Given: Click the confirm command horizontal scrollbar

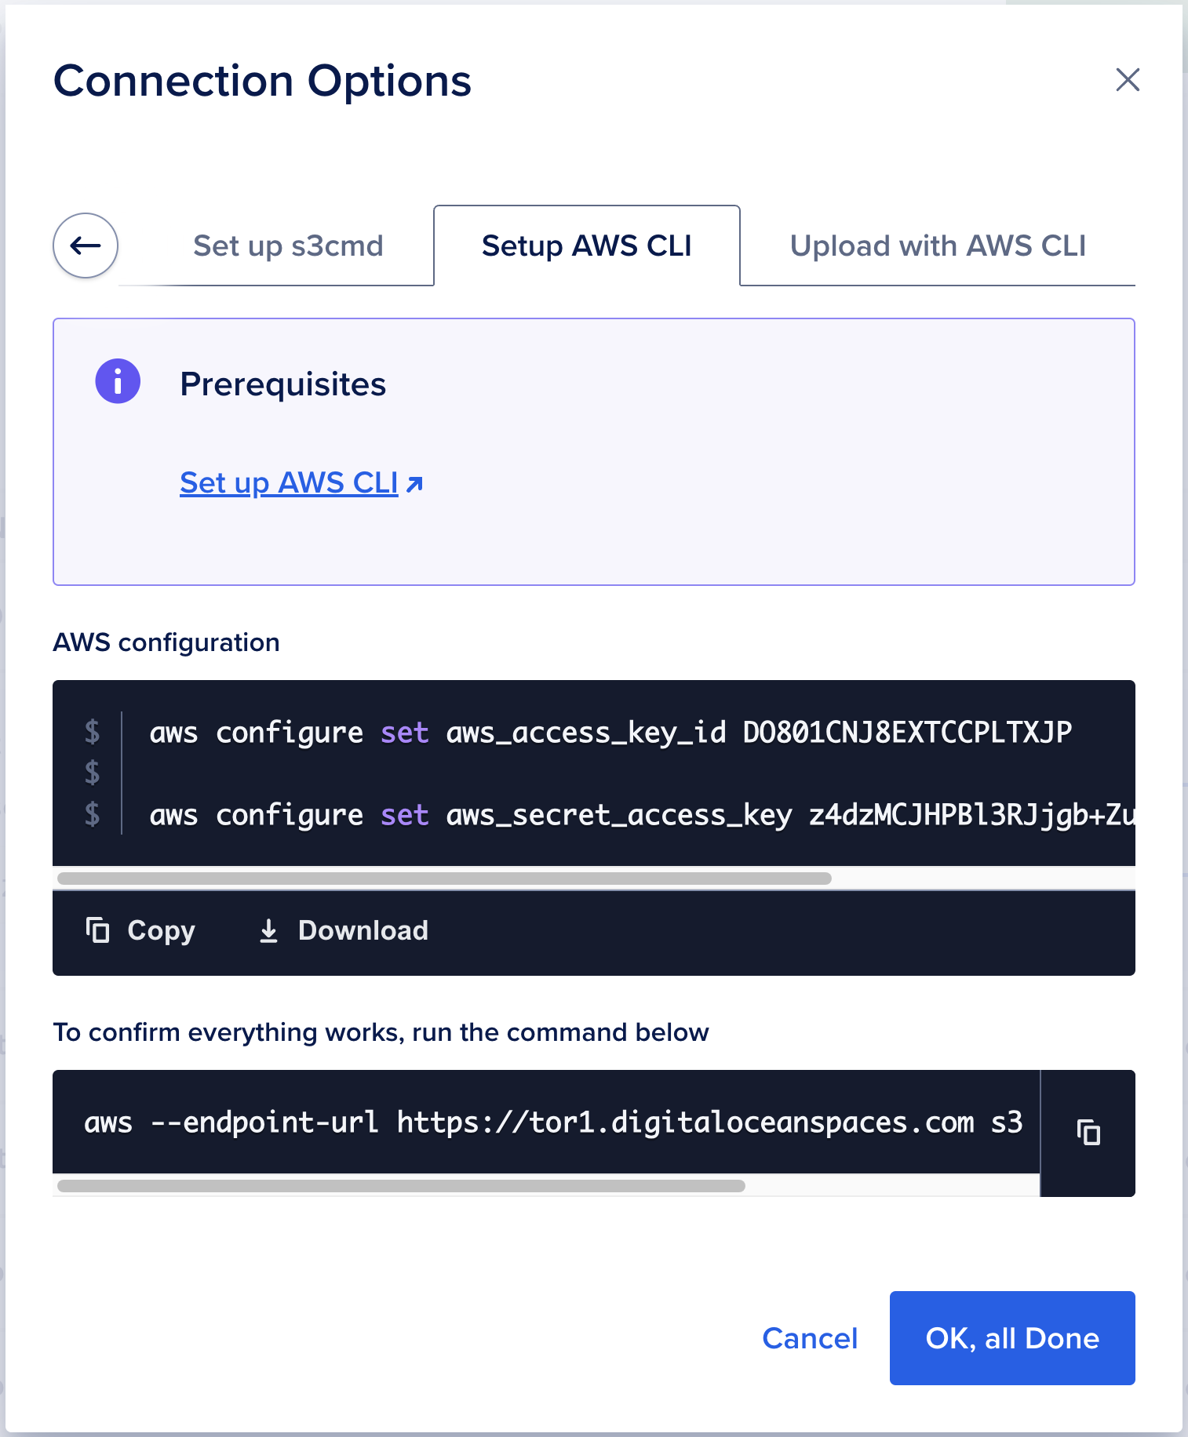Looking at the screenshot, I should [401, 1186].
